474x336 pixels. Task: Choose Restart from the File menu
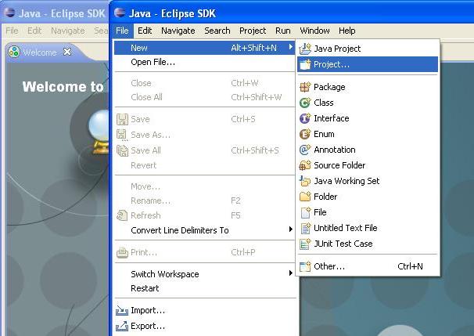point(145,288)
